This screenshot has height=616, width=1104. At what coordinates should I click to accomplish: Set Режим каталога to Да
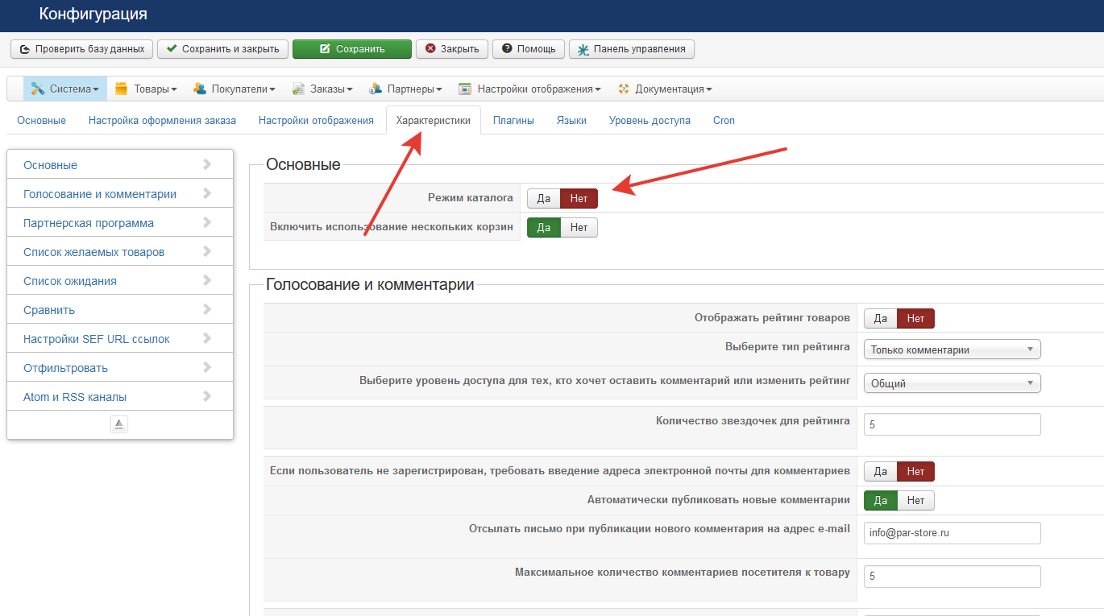544,198
